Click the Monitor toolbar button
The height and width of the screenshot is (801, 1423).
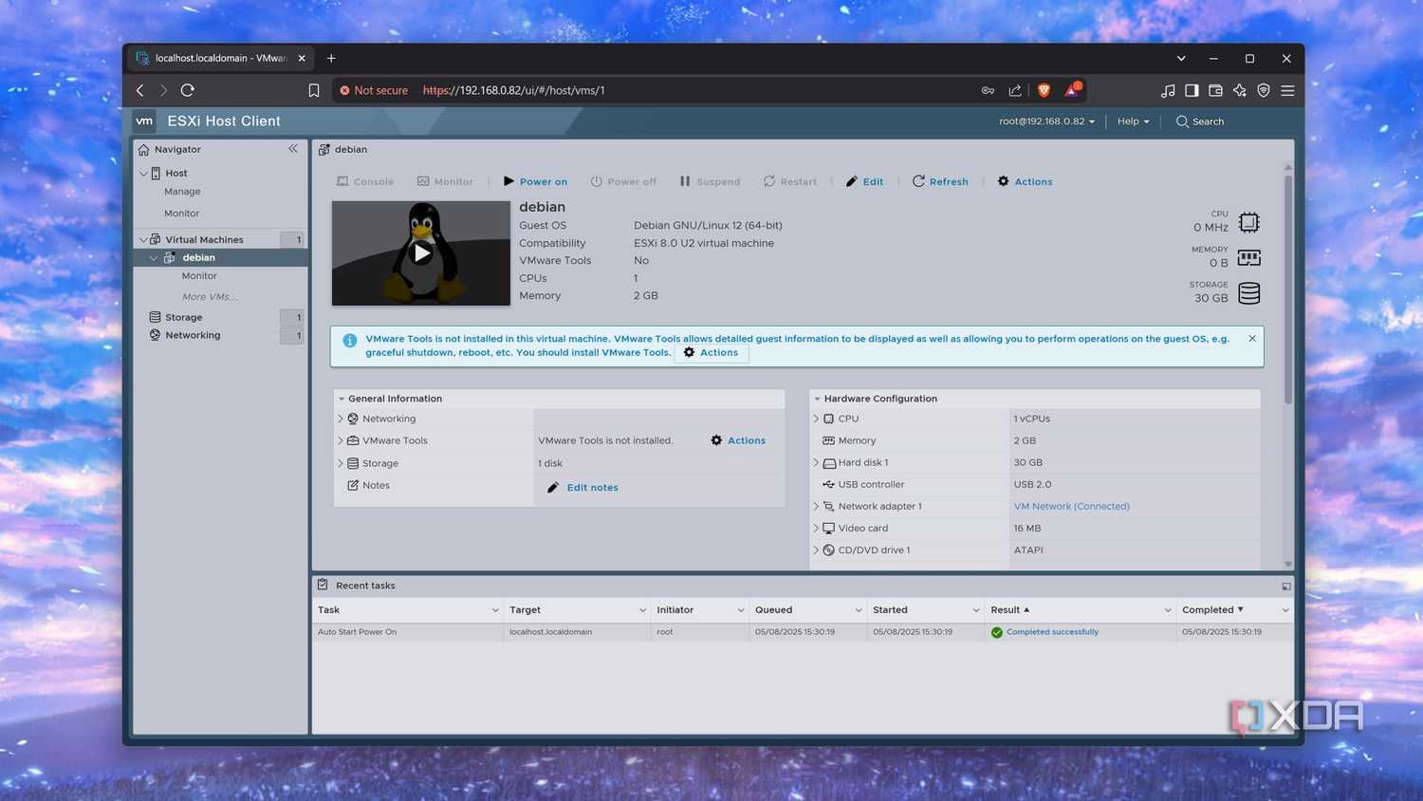445,181
